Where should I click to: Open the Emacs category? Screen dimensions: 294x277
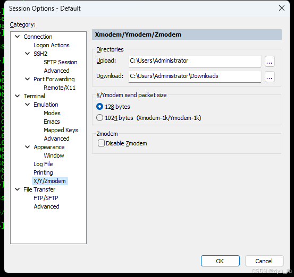[52, 122]
